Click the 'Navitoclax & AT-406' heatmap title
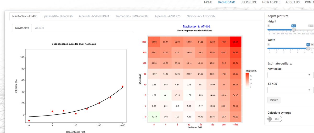The width and height of the screenshot is (314, 133). (x=197, y=27)
